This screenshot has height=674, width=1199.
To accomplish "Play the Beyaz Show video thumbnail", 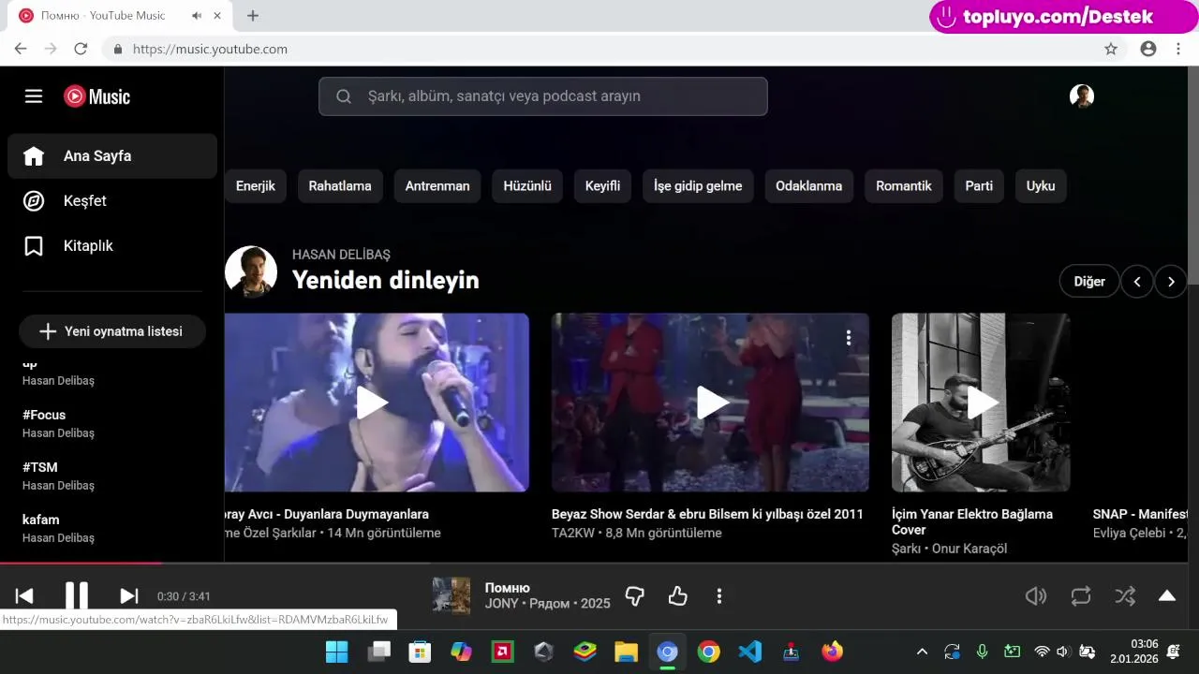I will click(x=710, y=403).
